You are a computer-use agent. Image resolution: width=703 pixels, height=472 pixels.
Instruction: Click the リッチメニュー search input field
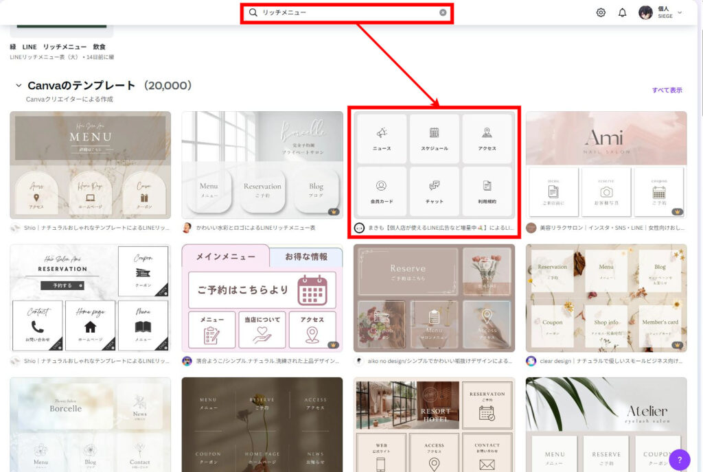(347, 12)
